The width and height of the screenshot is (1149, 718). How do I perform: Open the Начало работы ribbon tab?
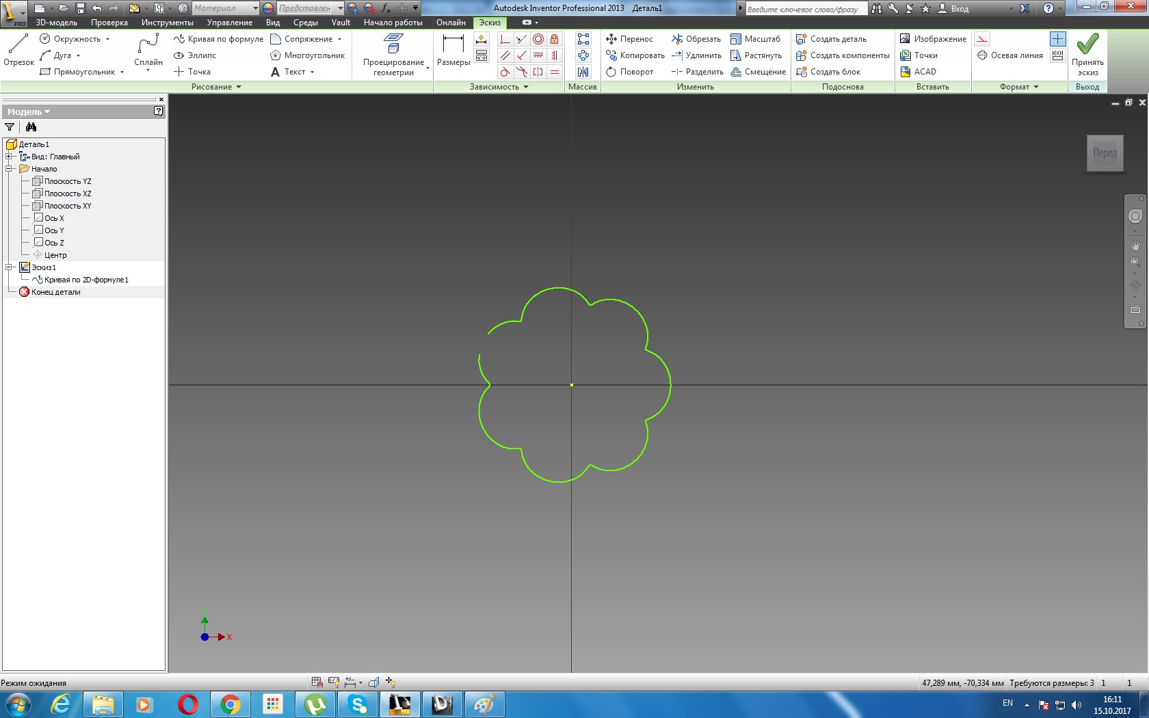click(393, 23)
